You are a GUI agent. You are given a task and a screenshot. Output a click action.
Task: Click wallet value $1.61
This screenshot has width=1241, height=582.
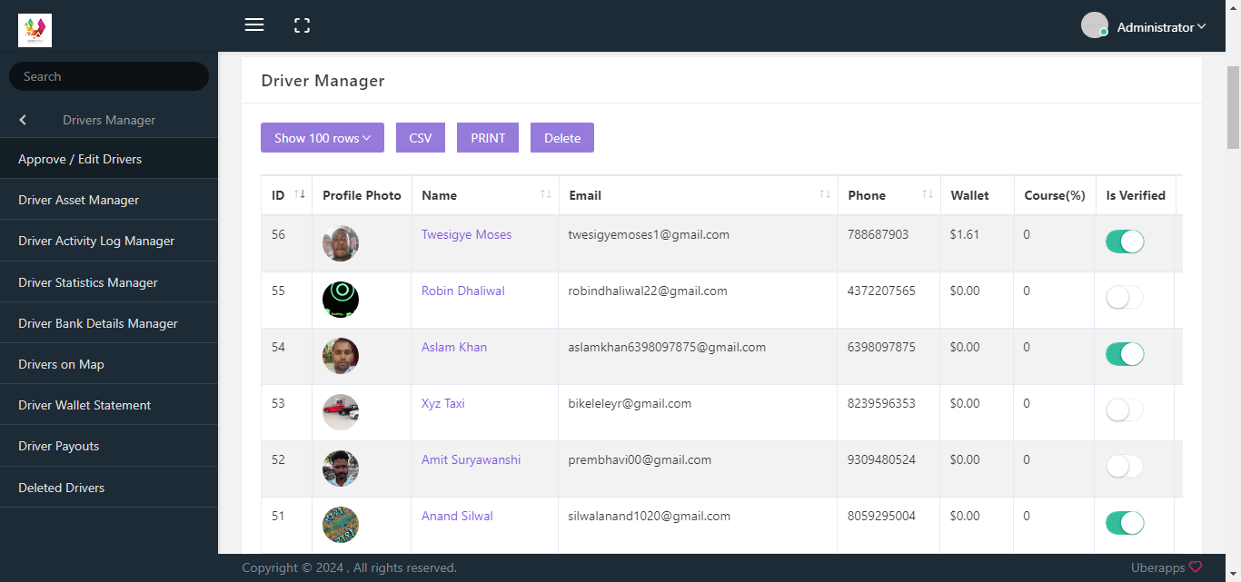pyautogui.click(x=965, y=234)
